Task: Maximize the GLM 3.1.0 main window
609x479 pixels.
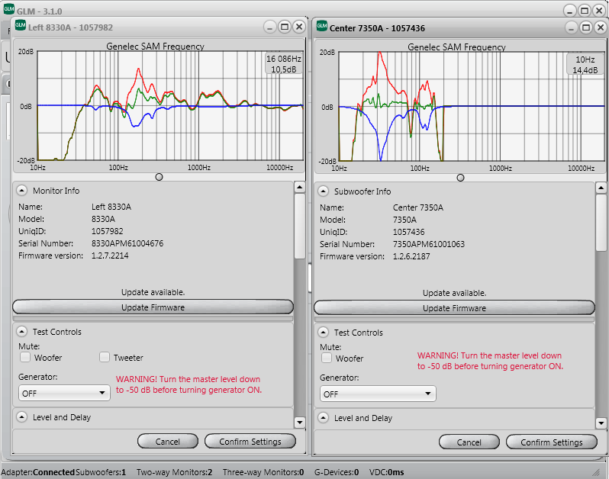Action: (584, 11)
